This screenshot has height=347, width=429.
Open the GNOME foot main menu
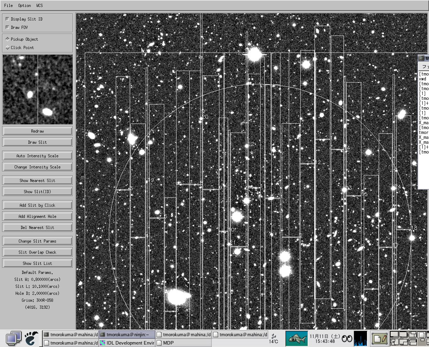click(31, 338)
